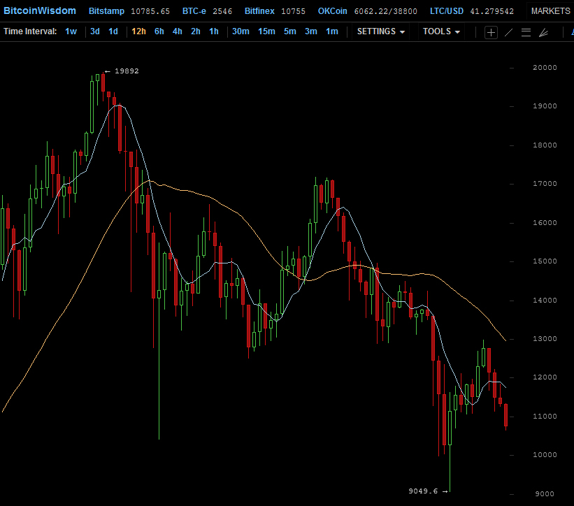Image resolution: width=574 pixels, height=506 pixels.
Task: Switch time interval to 2h
Action: [x=196, y=31]
